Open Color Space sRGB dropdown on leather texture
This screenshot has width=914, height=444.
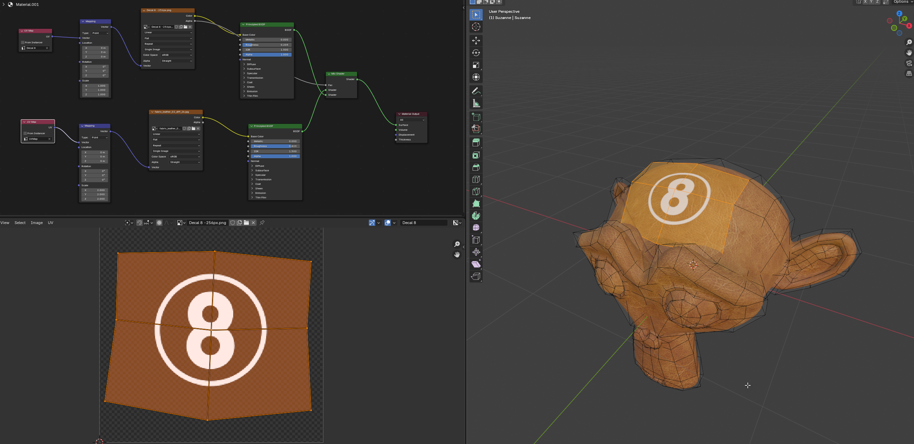coord(185,157)
